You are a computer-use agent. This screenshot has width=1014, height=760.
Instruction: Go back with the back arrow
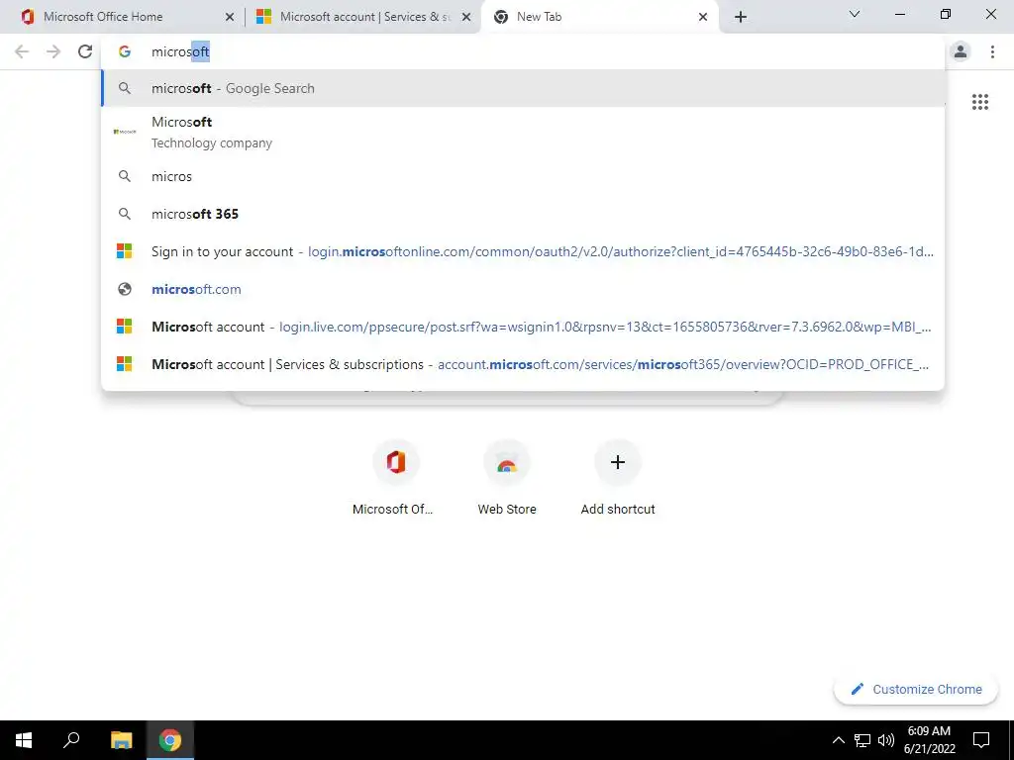pos(22,51)
